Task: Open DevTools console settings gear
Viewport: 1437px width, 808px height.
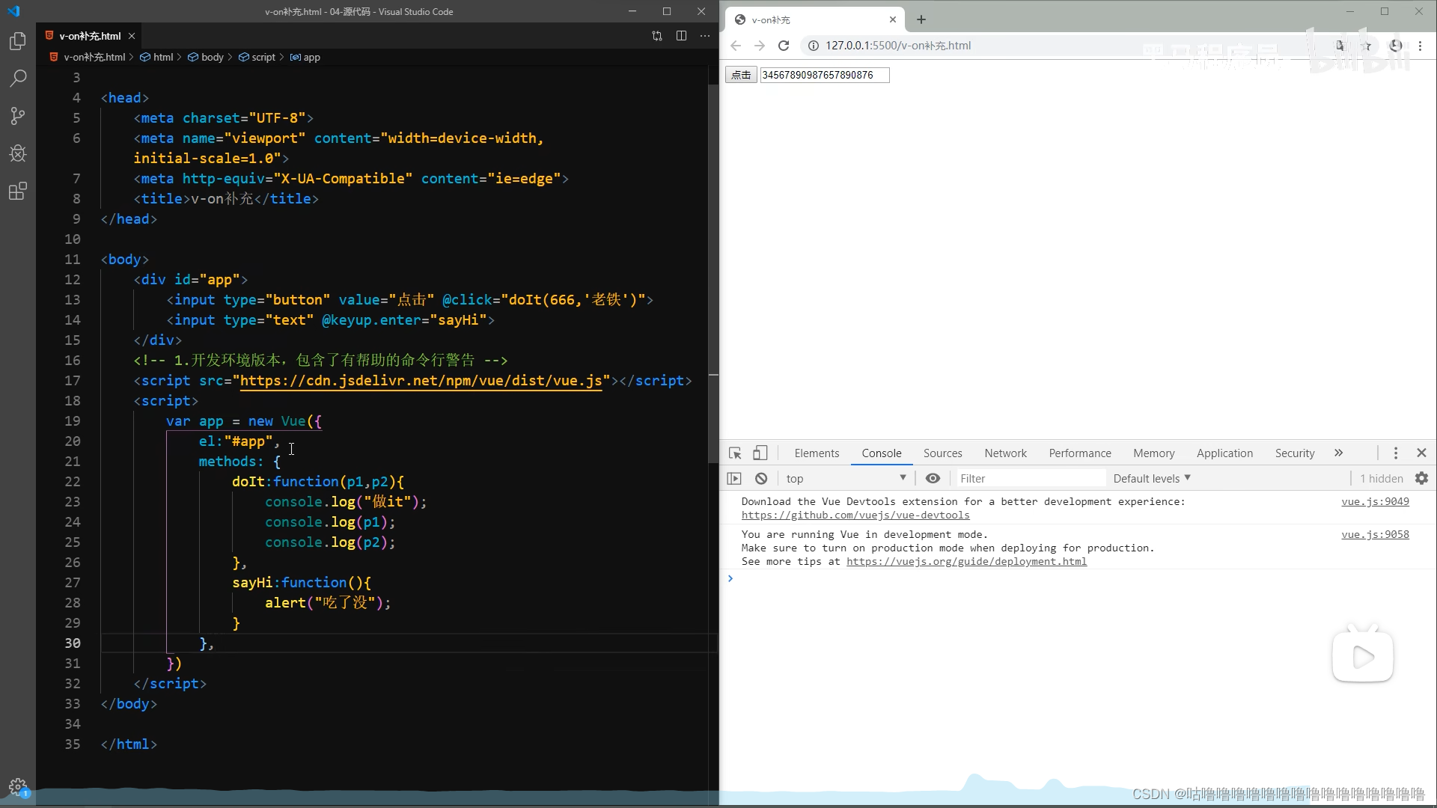Action: [1421, 478]
